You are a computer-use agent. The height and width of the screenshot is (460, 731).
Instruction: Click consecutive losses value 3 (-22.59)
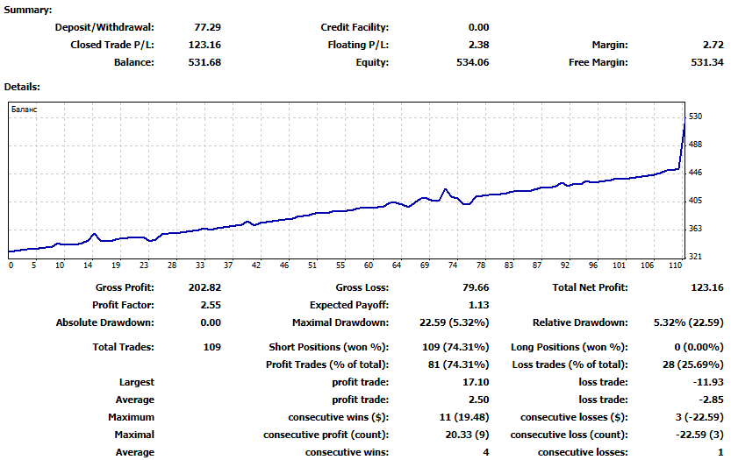[x=699, y=418]
